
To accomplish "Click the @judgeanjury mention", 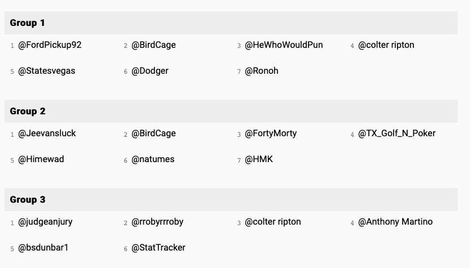I will (x=45, y=222).
